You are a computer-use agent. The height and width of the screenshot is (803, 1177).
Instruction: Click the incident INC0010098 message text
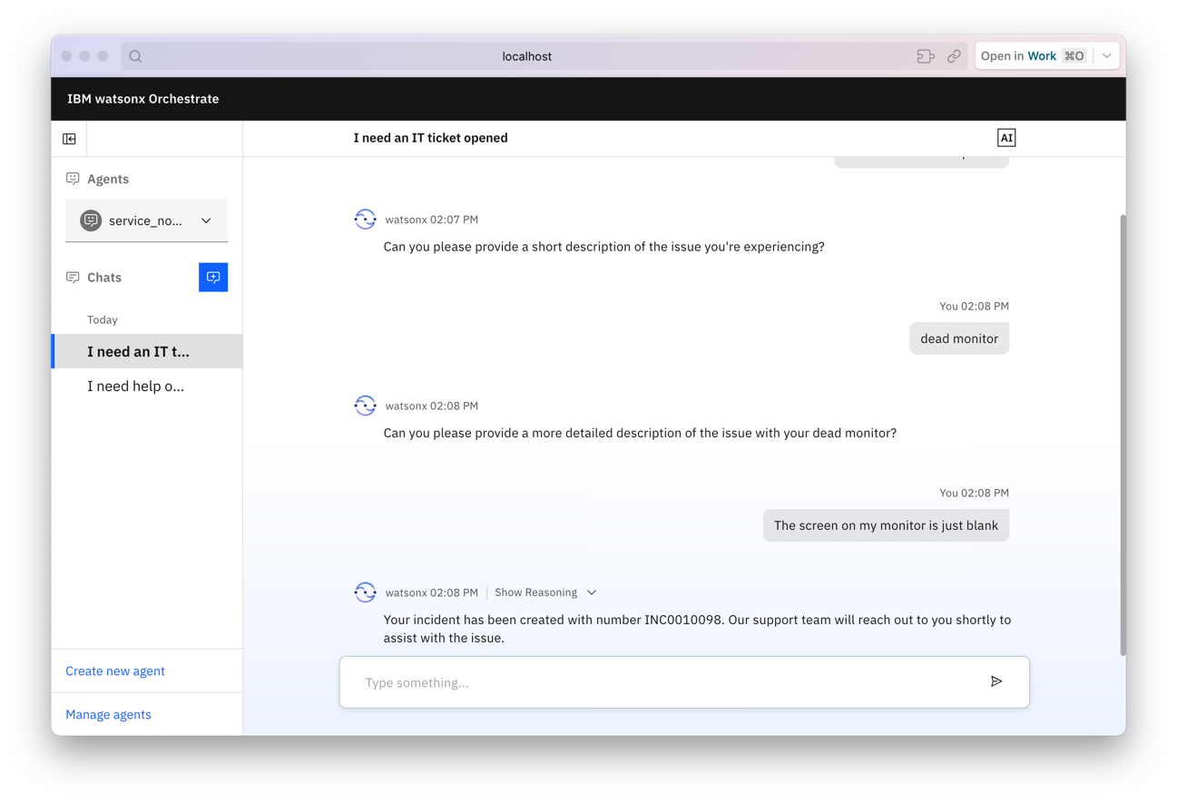point(697,629)
